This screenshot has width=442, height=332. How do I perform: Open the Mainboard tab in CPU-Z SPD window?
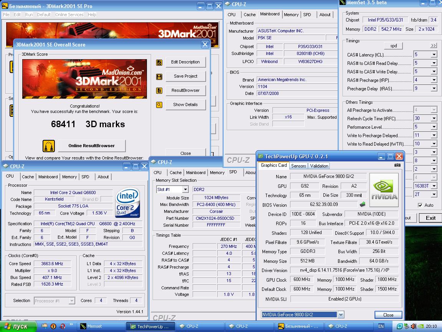196,173
